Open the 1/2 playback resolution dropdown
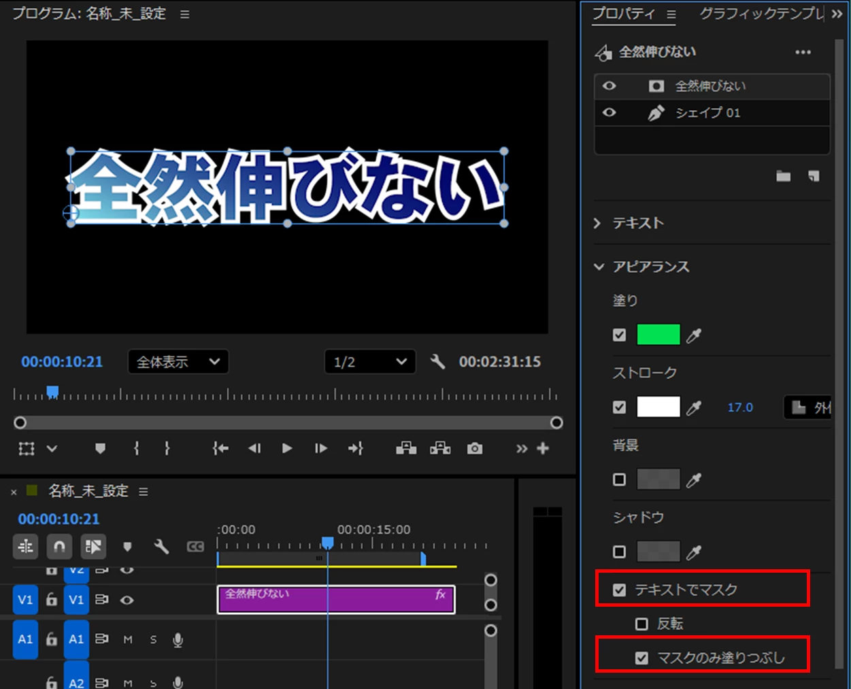The image size is (851, 689). coord(370,362)
